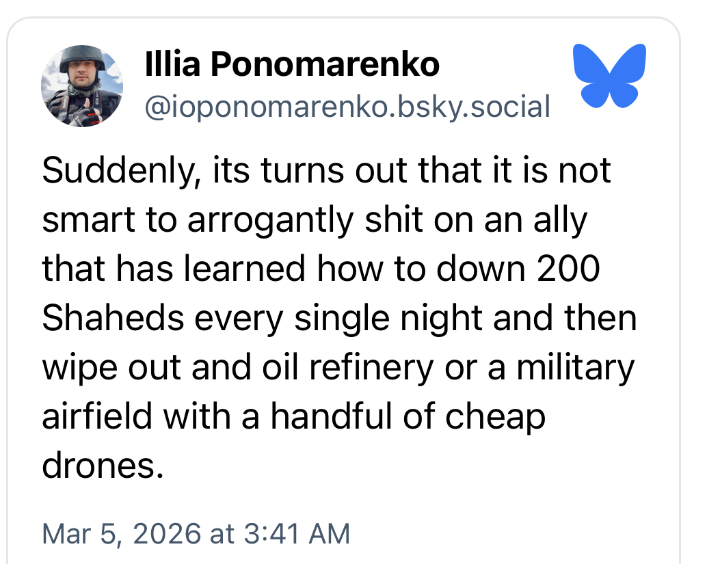Click the word "drones." ending the post
The image size is (707, 564).
[103, 466]
